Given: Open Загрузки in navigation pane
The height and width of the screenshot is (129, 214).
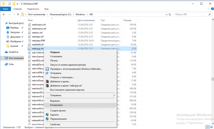Looking at the screenshot, I should click(15, 32).
